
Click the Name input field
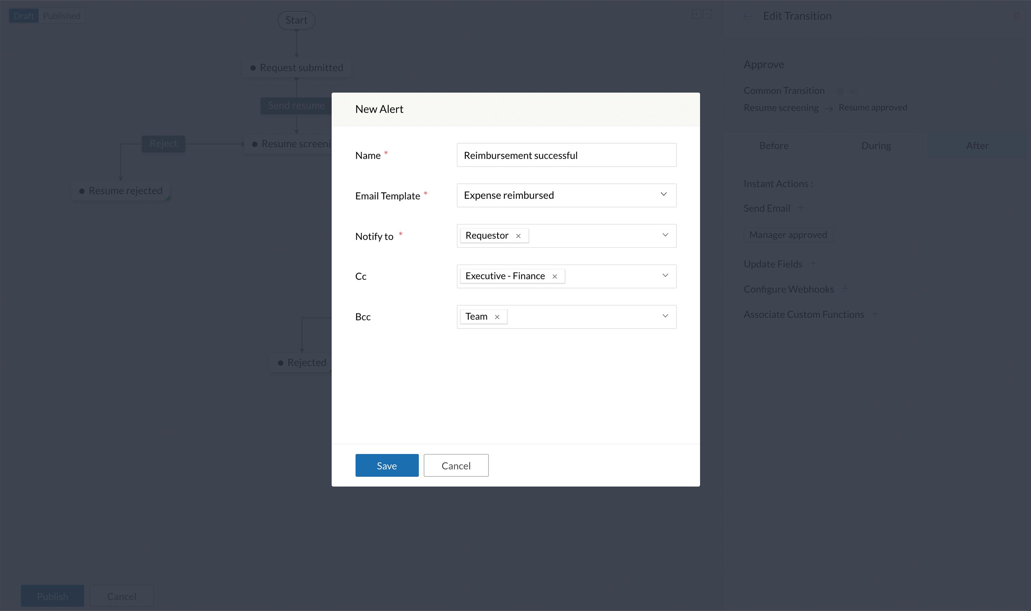pyautogui.click(x=566, y=155)
